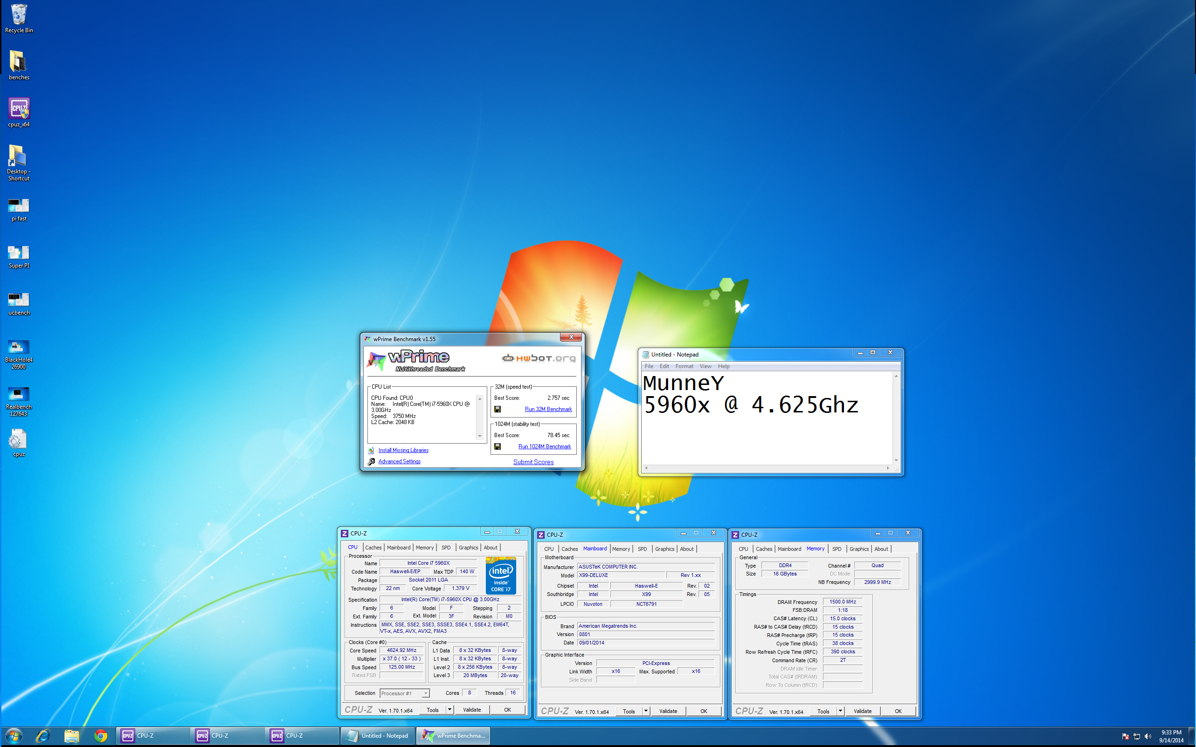The width and height of the screenshot is (1196, 747).
Task: Click the Core Speed value 4624.92 MHz
Action: click(x=402, y=651)
